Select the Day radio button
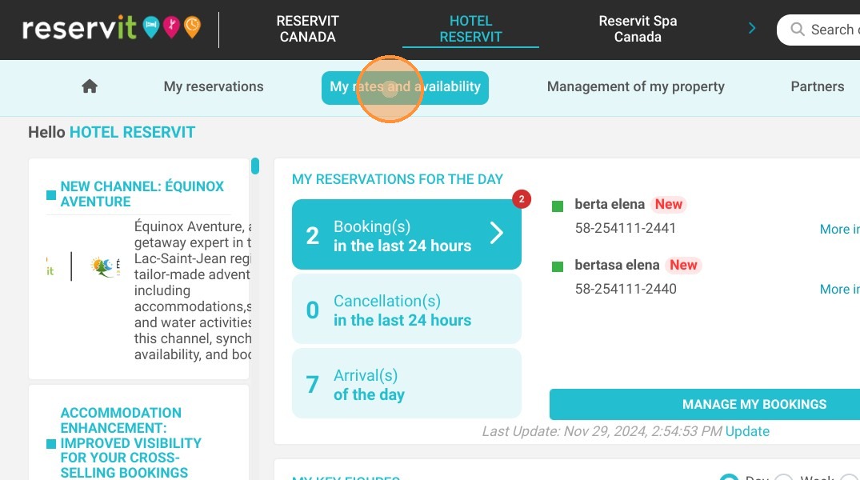Image resolution: width=860 pixels, height=480 pixels. (729, 478)
